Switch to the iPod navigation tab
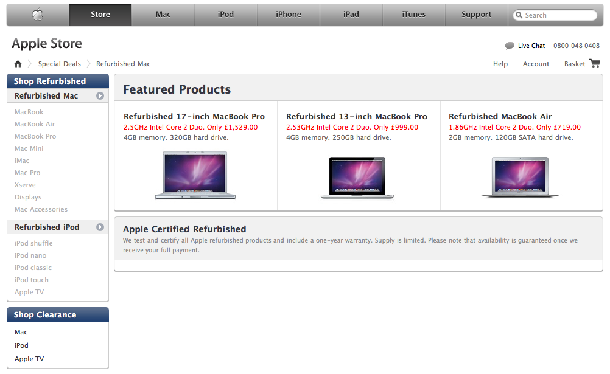The height and width of the screenshot is (374, 610). [226, 15]
